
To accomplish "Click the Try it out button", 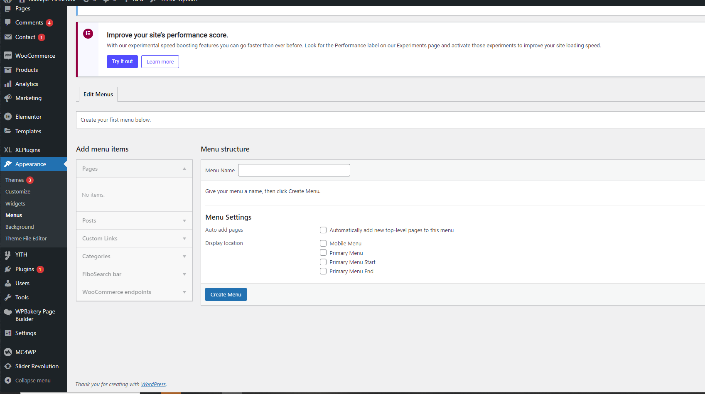I will [122, 61].
